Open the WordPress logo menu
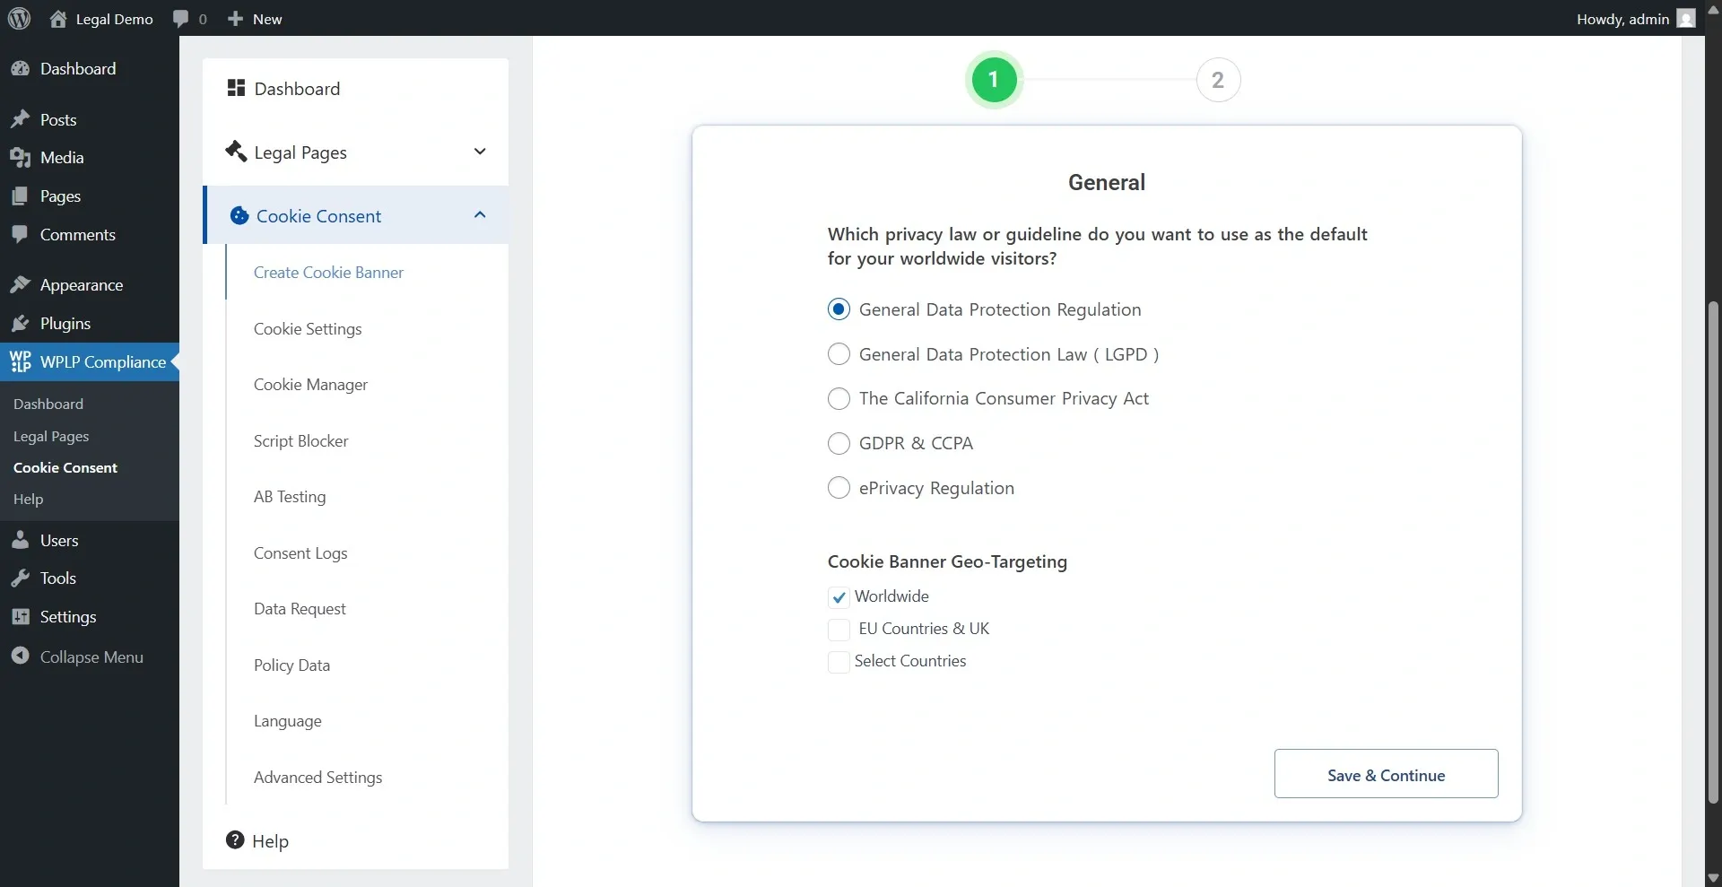This screenshot has width=1722, height=887. coord(19,18)
